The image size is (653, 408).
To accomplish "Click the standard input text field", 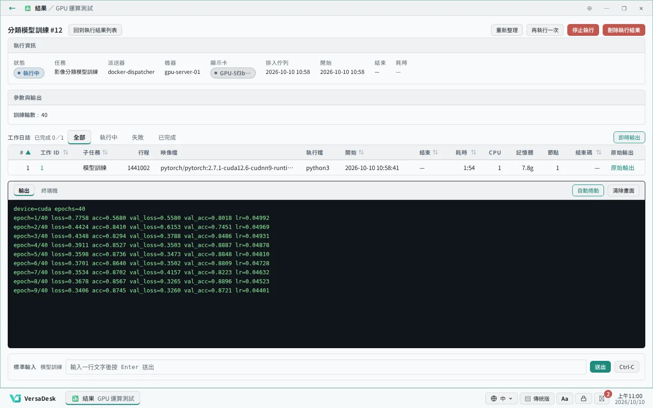I will click(326, 367).
